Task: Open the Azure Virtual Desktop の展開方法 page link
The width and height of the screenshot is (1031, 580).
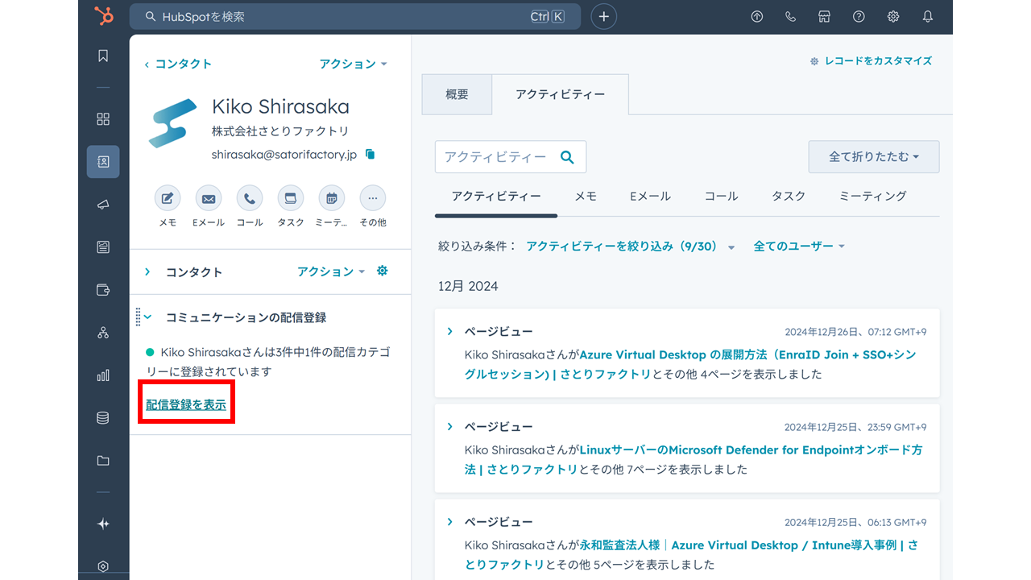Action: click(690, 364)
